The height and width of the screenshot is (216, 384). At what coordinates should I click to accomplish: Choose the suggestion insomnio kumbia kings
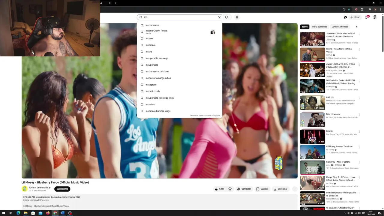(179, 111)
